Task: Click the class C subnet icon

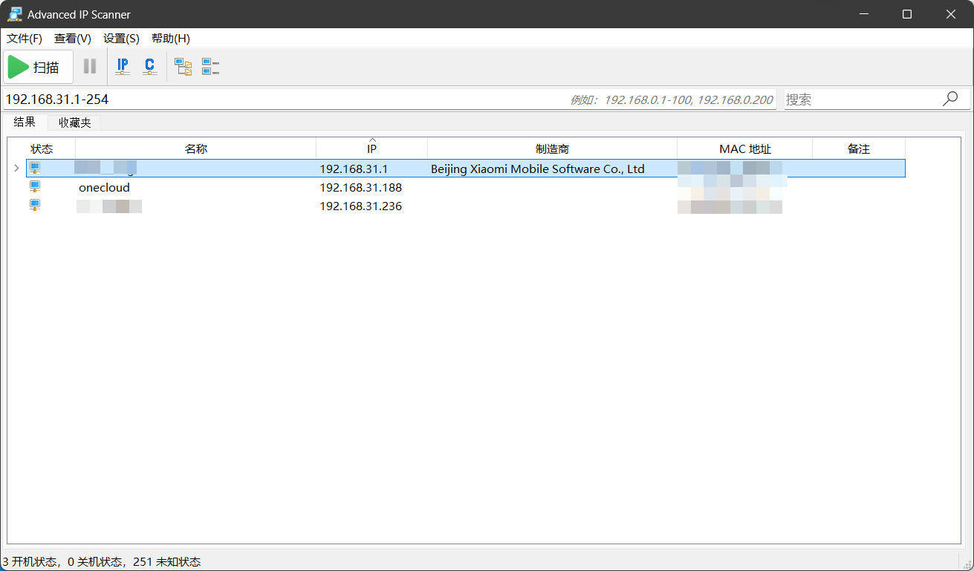Action: (149, 67)
